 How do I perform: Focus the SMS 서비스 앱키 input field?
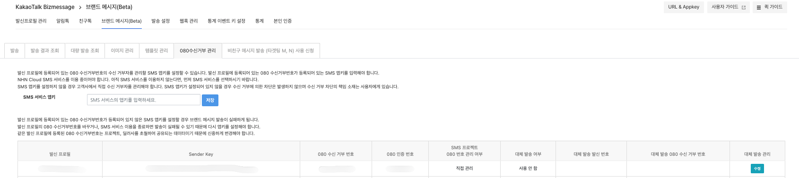point(143,100)
